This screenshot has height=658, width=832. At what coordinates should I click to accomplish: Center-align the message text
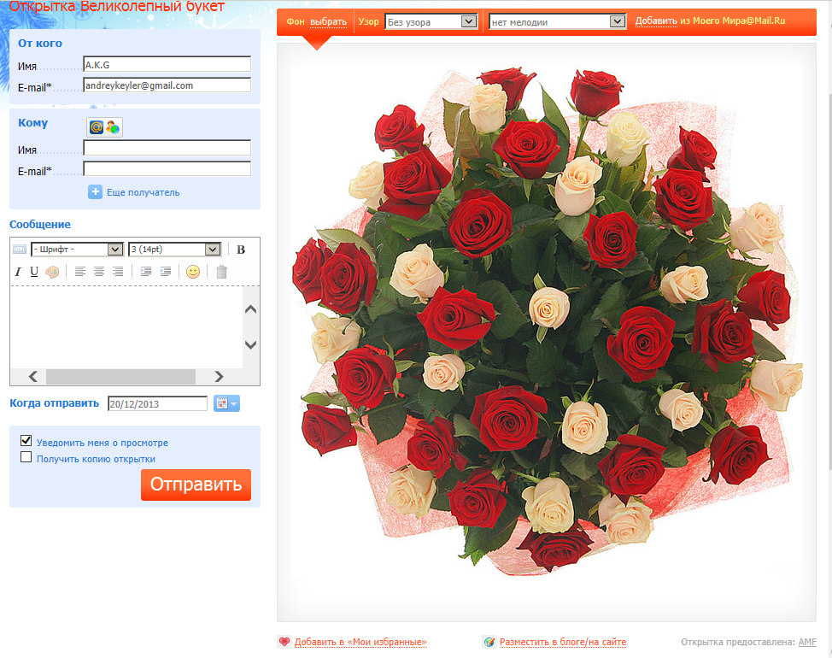[x=99, y=272]
